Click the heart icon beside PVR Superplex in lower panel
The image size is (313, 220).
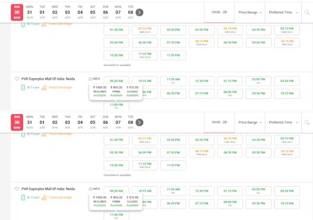(17, 189)
